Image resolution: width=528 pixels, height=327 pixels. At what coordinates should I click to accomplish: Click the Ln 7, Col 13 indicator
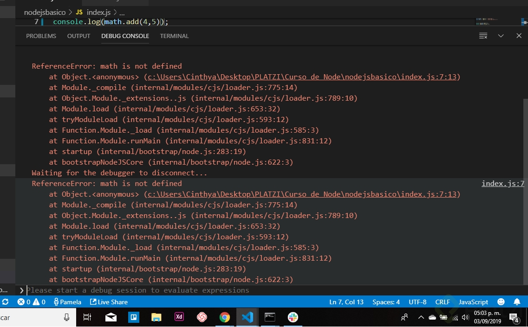pos(346,302)
